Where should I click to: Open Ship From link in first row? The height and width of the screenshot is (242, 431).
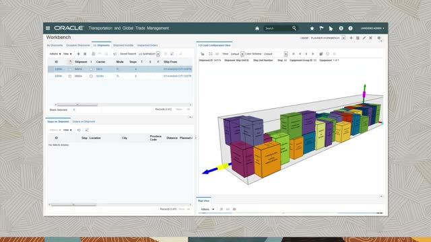[x=177, y=69]
